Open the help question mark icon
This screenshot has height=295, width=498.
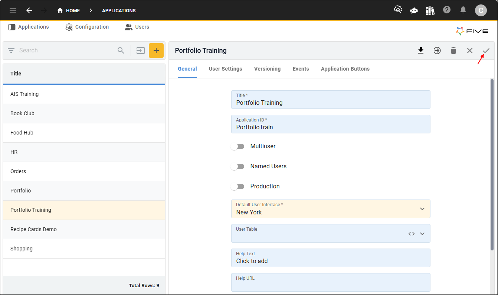(x=447, y=10)
